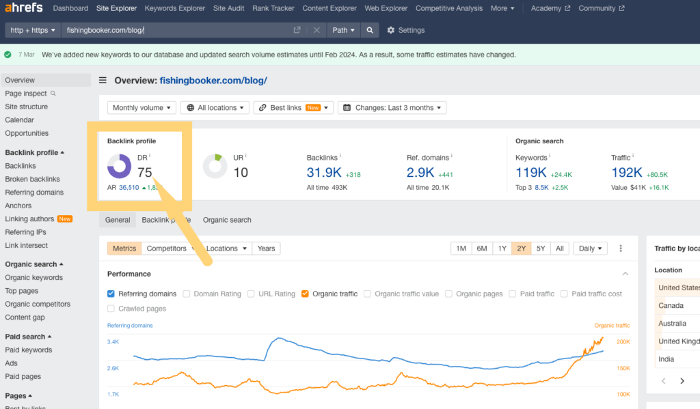
Task: Switch to the Organic search tab
Action: pos(227,220)
